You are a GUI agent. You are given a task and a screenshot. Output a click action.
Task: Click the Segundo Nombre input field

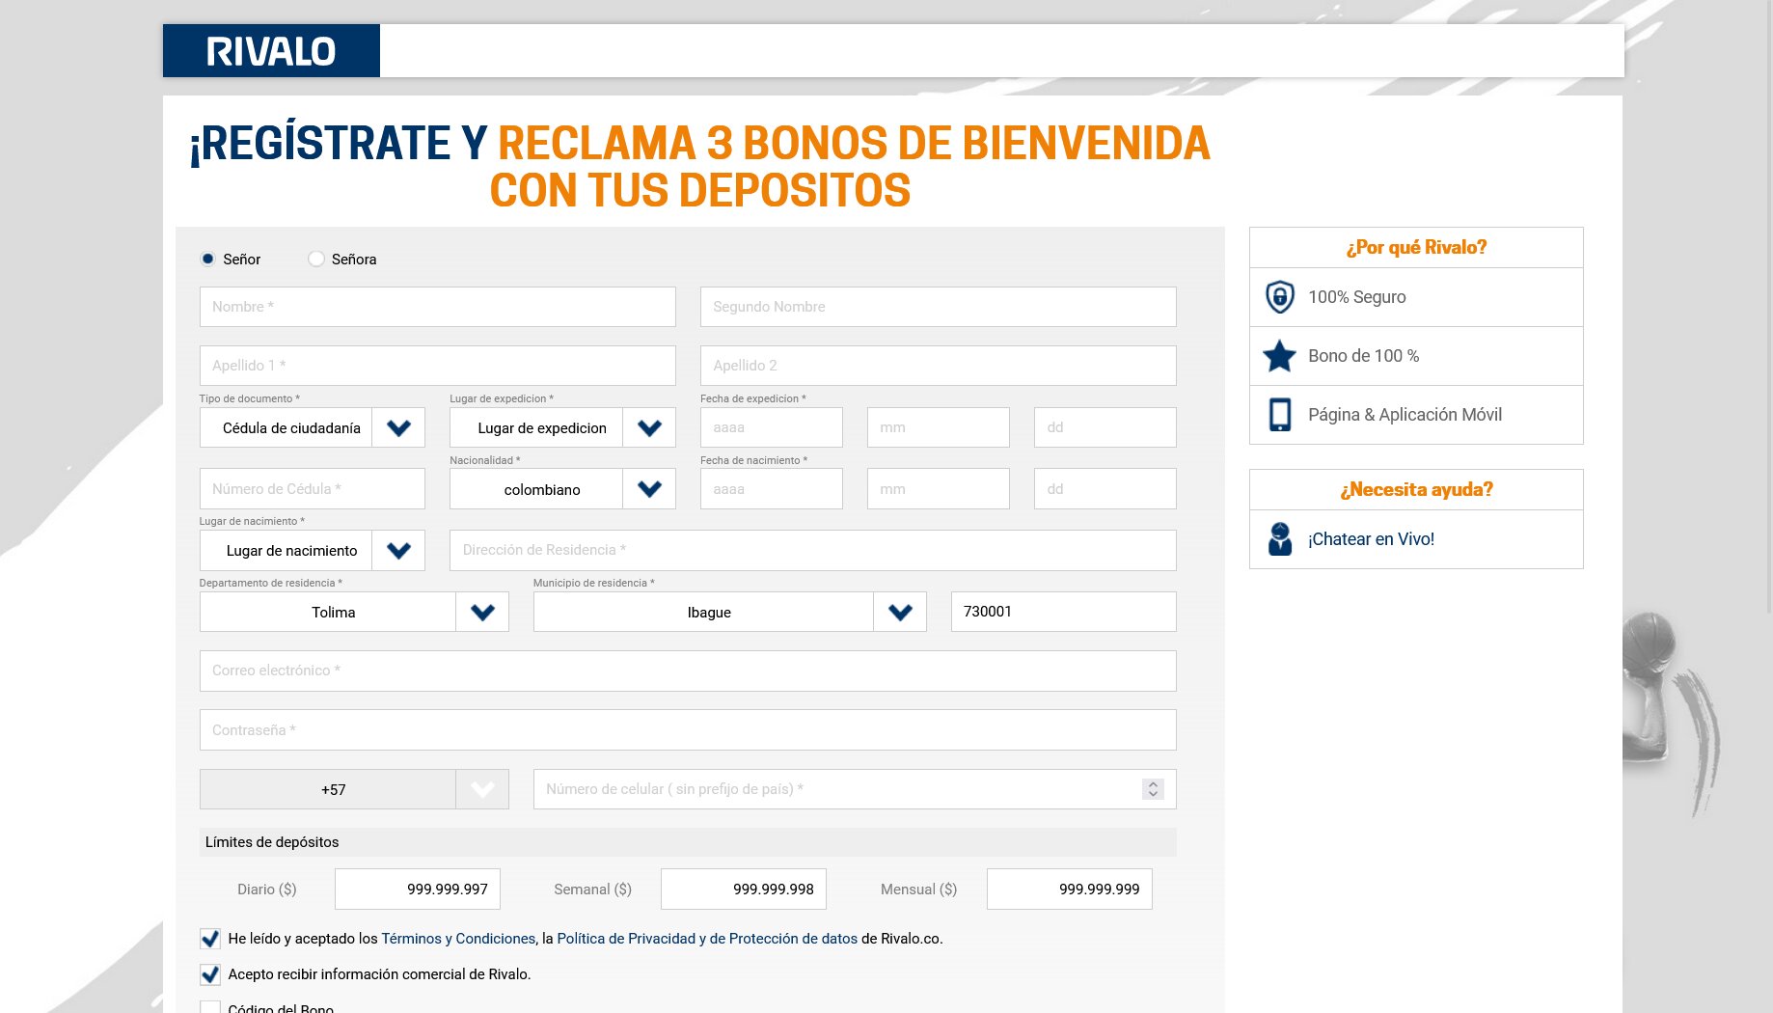938,307
